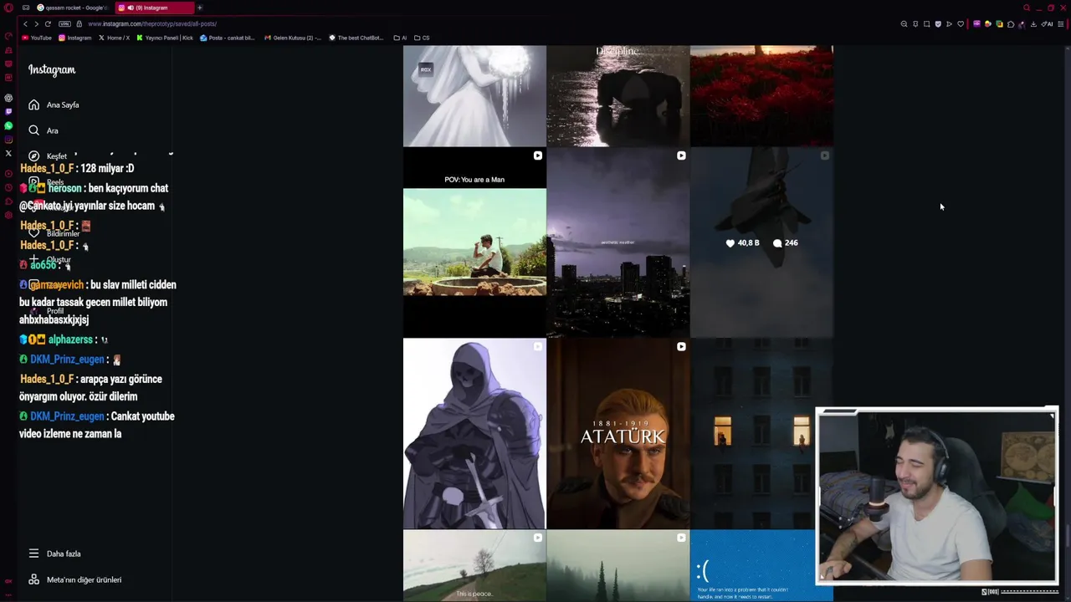Open Yayıncı Paneli | Kick bookmark
Viewport: 1071px width, 602px height.
tap(165, 38)
